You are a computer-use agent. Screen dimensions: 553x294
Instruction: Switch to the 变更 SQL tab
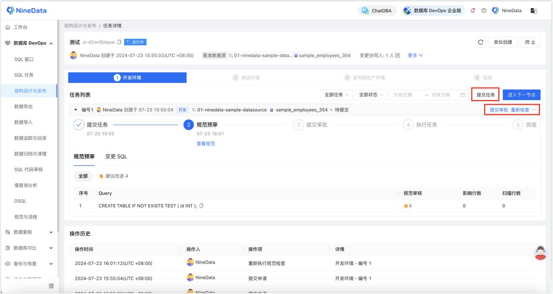click(116, 156)
